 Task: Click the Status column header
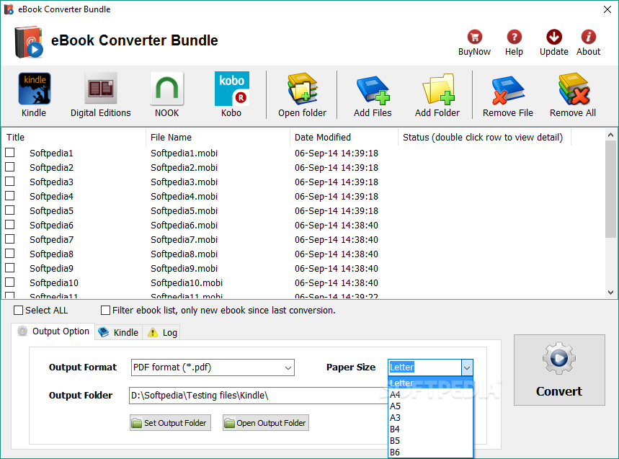pyautogui.click(x=484, y=137)
